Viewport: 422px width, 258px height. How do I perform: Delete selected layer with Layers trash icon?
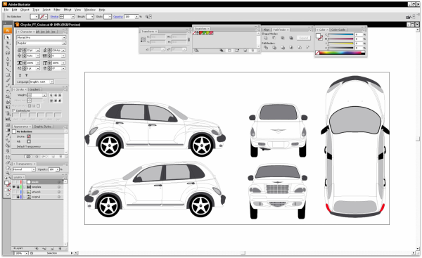tap(60, 249)
